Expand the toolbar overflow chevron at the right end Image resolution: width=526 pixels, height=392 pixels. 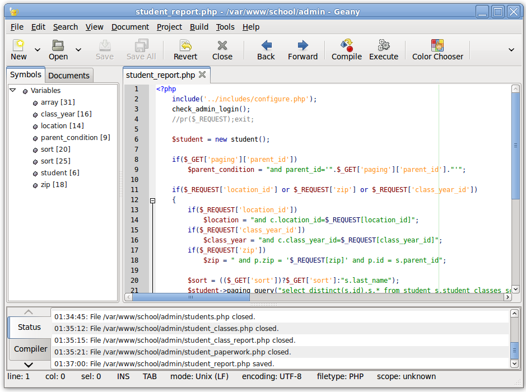click(511, 50)
